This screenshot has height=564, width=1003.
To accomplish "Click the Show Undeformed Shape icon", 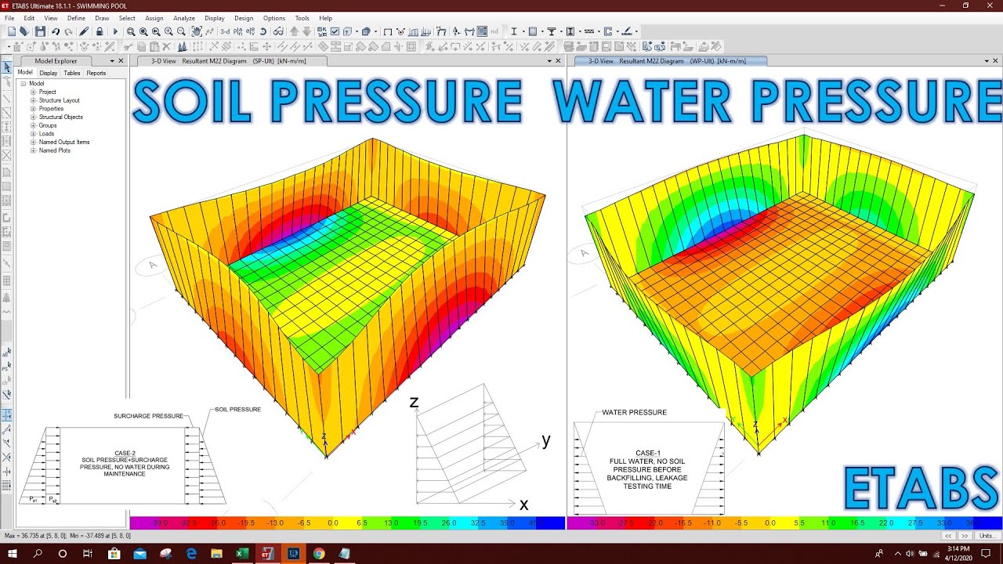I will [388, 31].
